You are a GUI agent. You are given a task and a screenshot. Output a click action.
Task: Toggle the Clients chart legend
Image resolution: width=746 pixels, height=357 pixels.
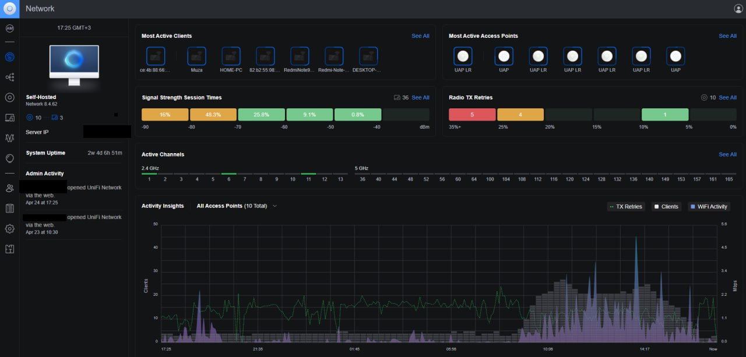click(666, 206)
